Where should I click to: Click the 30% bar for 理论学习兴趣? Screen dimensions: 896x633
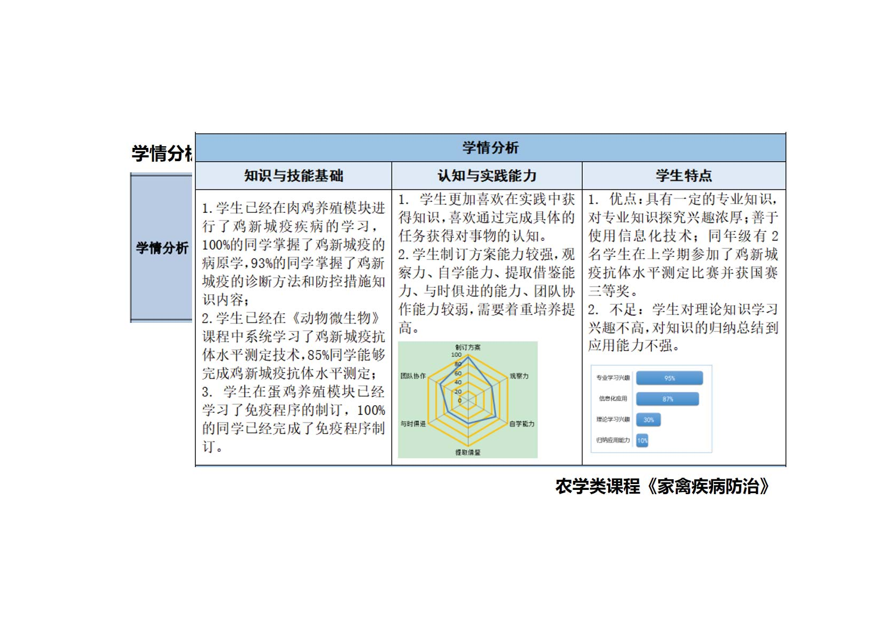tap(649, 420)
